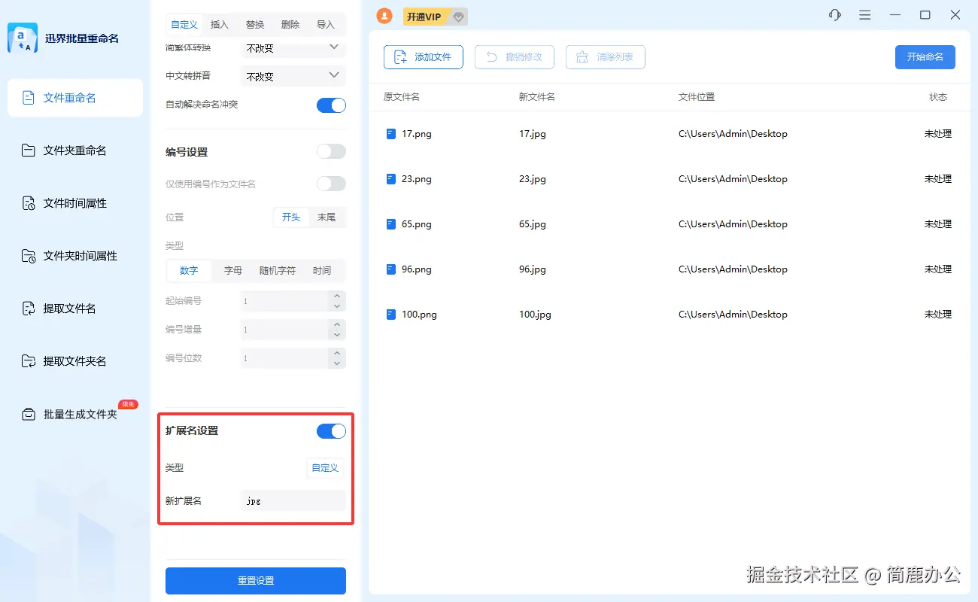Open the hamburger menu icon
This screenshot has width=978, height=602.
click(865, 15)
